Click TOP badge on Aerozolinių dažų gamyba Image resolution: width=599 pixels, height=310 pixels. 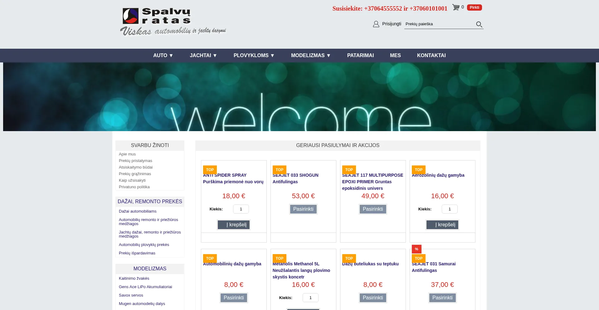(x=418, y=170)
